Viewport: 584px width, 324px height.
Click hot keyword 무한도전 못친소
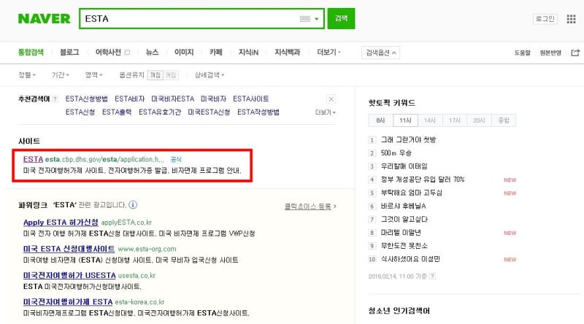(x=404, y=246)
